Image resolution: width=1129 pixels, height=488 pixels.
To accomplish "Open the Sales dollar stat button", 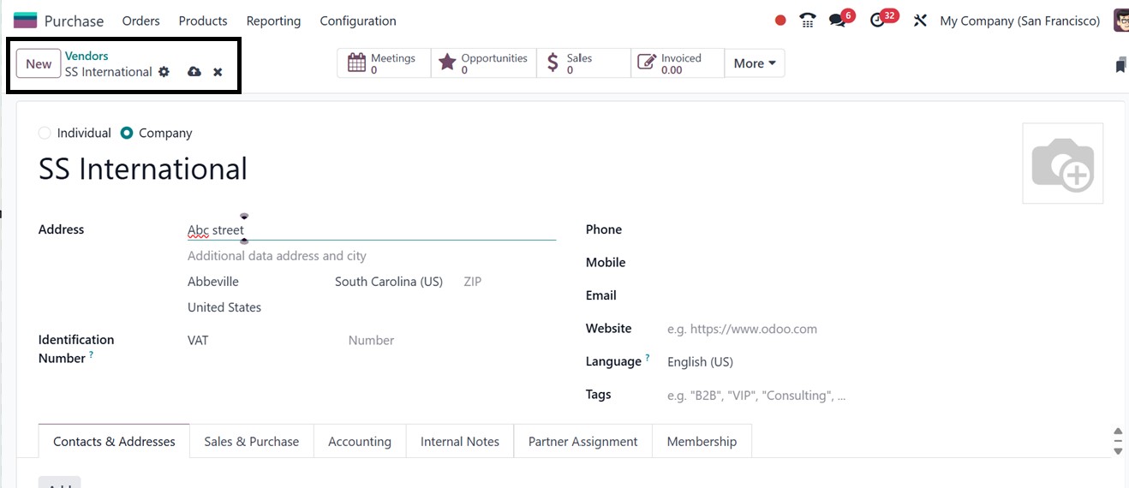I will [582, 63].
